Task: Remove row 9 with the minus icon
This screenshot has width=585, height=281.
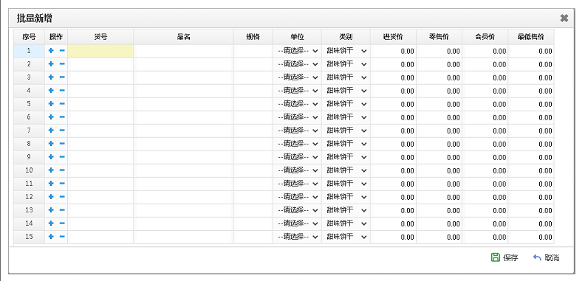Action: [x=62, y=157]
